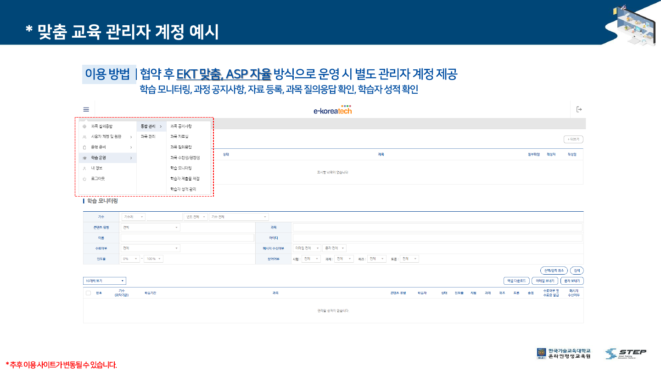This screenshot has height=372, width=661.
Task: Click the 선택/입력 취소 button
Action: (x=555, y=271)
